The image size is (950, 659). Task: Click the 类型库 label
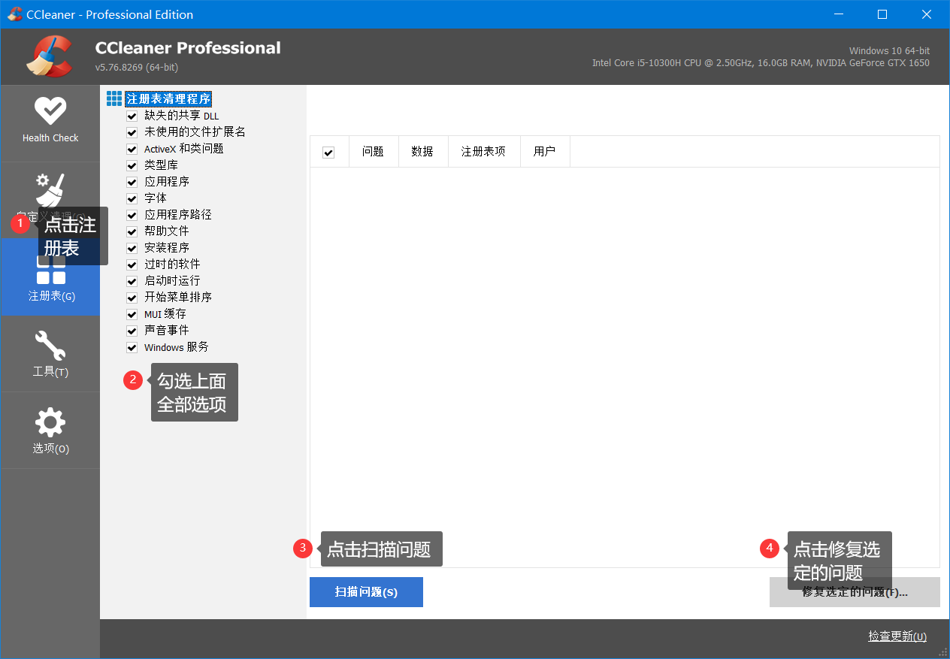tap(161, 165)
